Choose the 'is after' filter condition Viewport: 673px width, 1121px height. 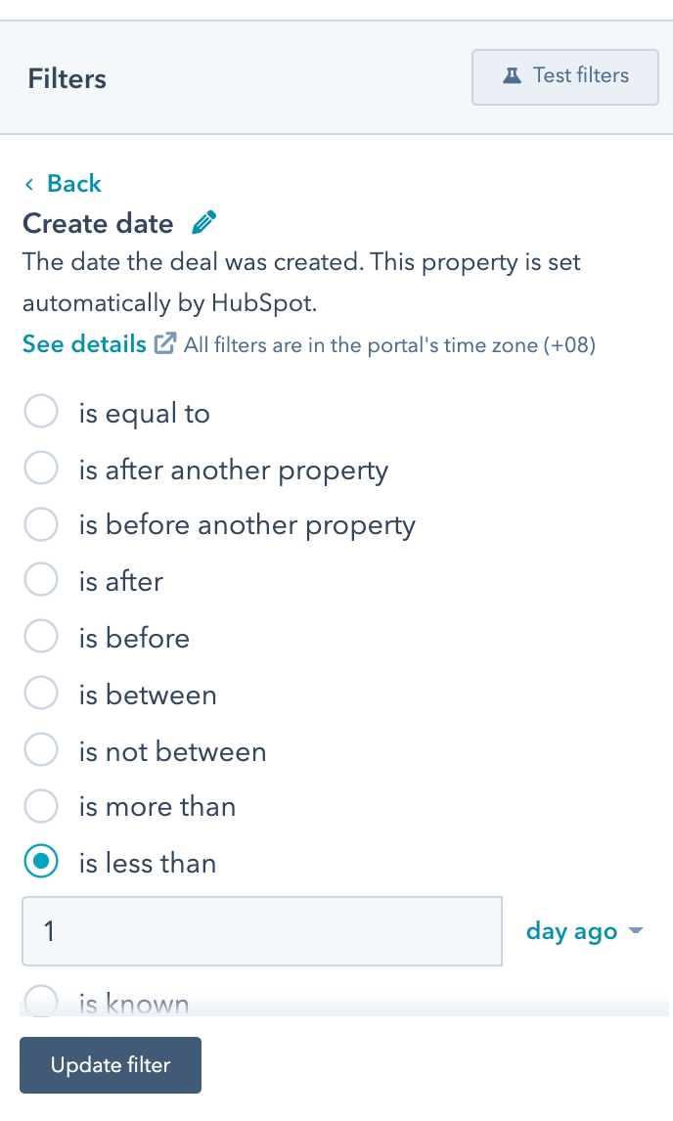coord(41,579)
